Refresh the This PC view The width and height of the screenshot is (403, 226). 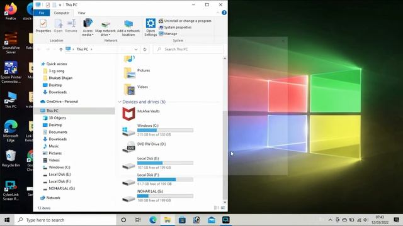point(145,49)
